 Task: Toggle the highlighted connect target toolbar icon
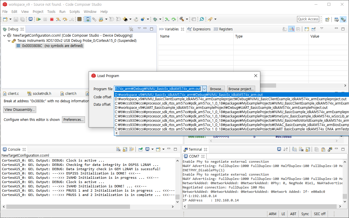[88, 19]
